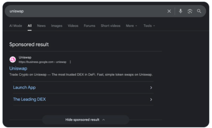Open the blue Uniswap ad title link
The image size is (212, 128).
18,69
